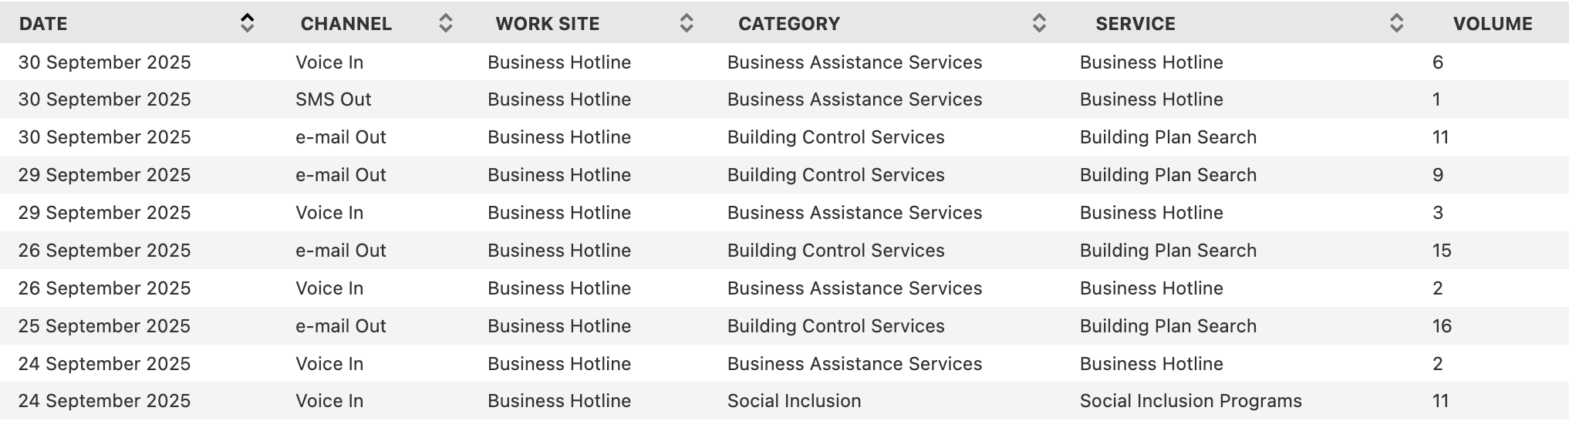
Task: Select the Social Inclusion category cell
Action: coord(794,401)
